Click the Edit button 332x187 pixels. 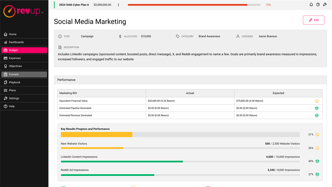314,20
